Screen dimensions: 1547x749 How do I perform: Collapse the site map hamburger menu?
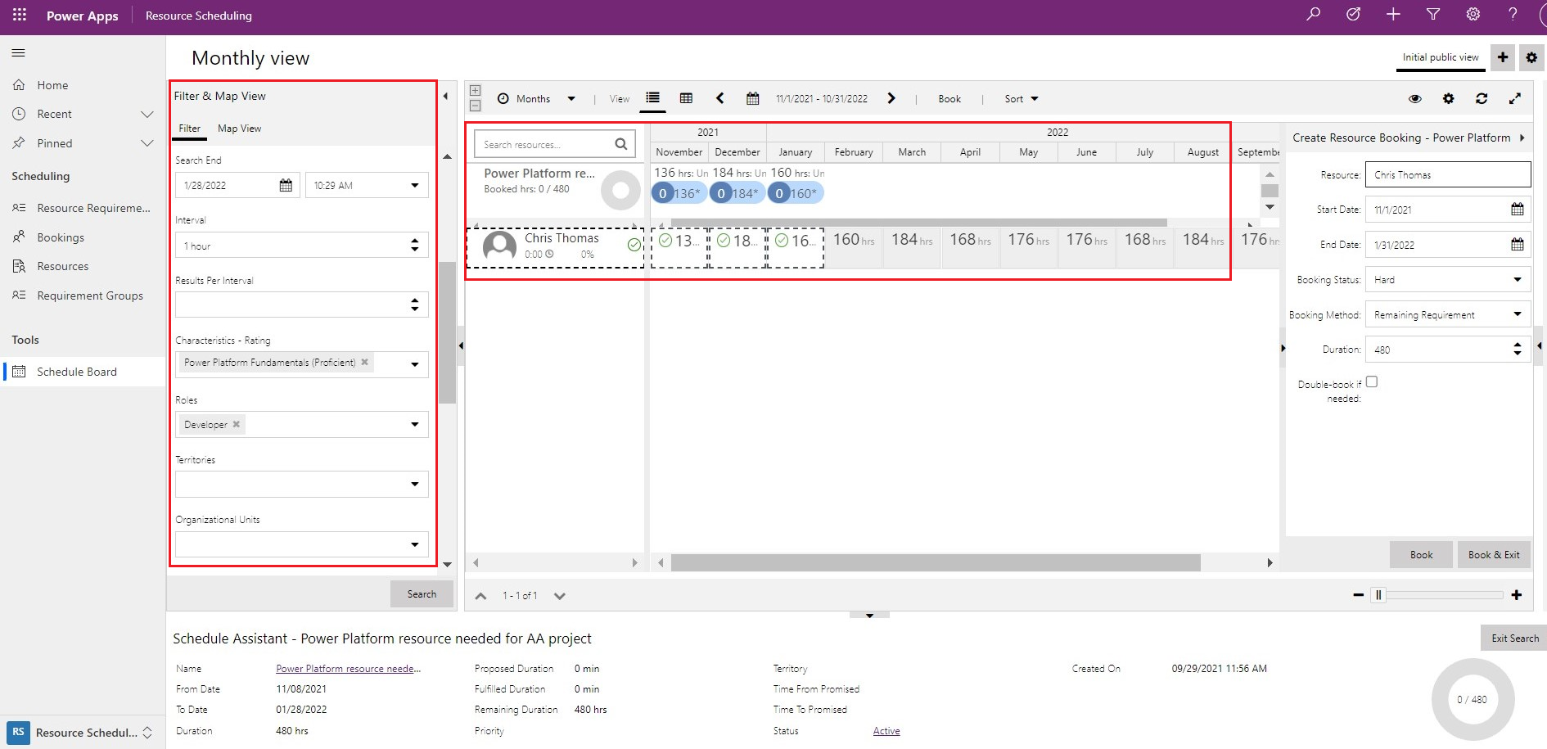point(19,53)
